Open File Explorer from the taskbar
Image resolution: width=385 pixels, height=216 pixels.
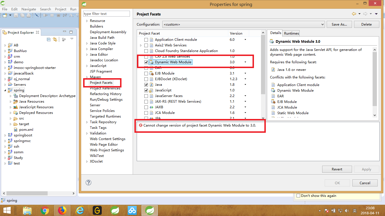[27, 210]
